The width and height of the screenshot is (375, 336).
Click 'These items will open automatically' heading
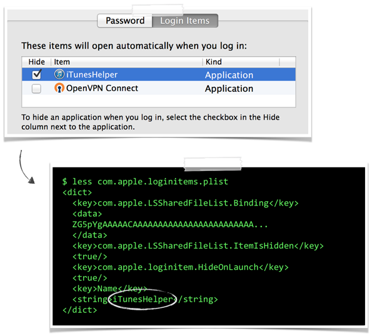point(134,46)
